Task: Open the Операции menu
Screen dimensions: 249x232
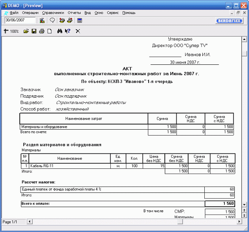Action: pos(30,13)
